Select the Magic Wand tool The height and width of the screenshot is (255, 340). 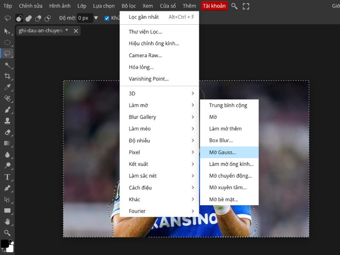coord(7,65)
